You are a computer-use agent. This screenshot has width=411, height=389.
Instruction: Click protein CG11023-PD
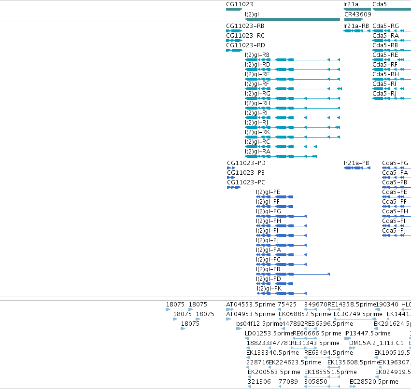[246, 163]
